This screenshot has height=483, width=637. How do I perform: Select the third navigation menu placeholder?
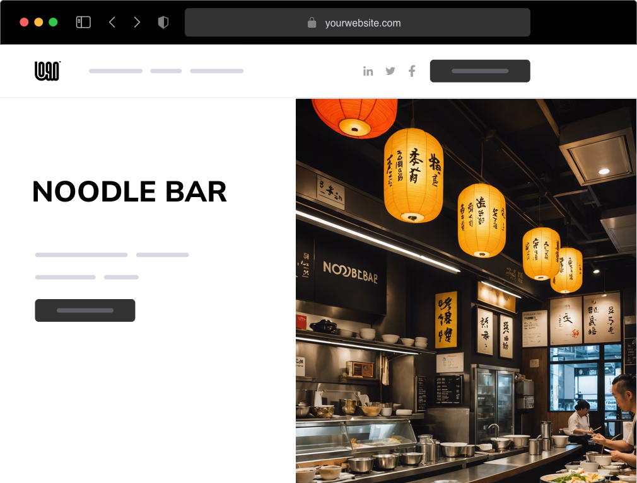click(x=216, y=71)
